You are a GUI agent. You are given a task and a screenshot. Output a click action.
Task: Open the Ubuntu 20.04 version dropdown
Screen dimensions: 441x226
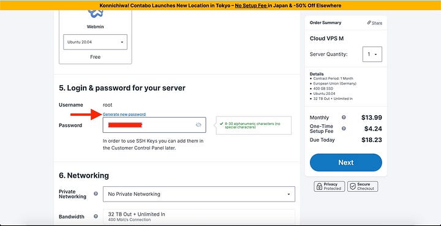pos(95,42)
